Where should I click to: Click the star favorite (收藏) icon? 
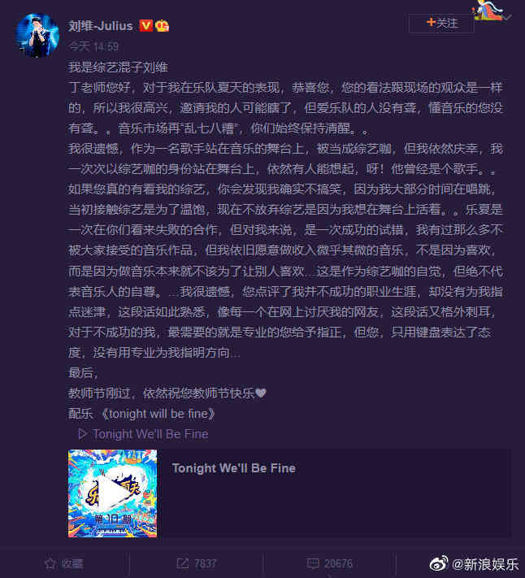point(50,563)
